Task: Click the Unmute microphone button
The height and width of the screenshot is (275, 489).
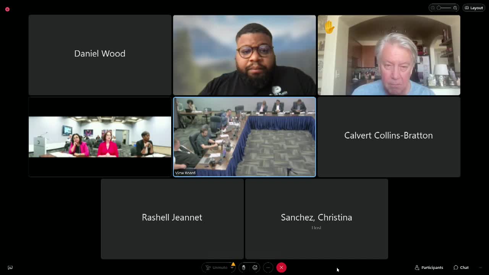Action: (217, 267)
